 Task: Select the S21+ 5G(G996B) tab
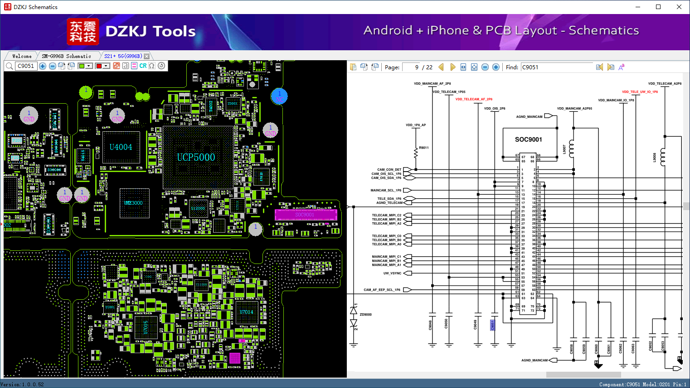pyautogui.click(x=123, y=56)
